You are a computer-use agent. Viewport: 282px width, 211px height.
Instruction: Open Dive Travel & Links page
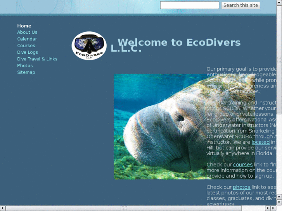[37, 59]
